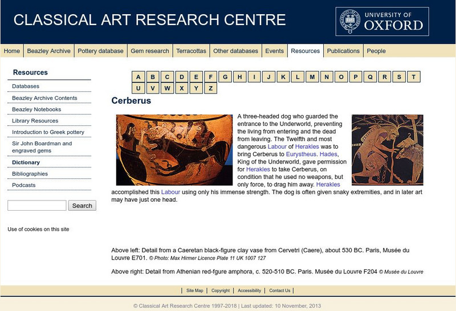Jump to dictionary letter B
Image resolution: width=456 pixels, height=311 pixels.
tap(153, 77)
